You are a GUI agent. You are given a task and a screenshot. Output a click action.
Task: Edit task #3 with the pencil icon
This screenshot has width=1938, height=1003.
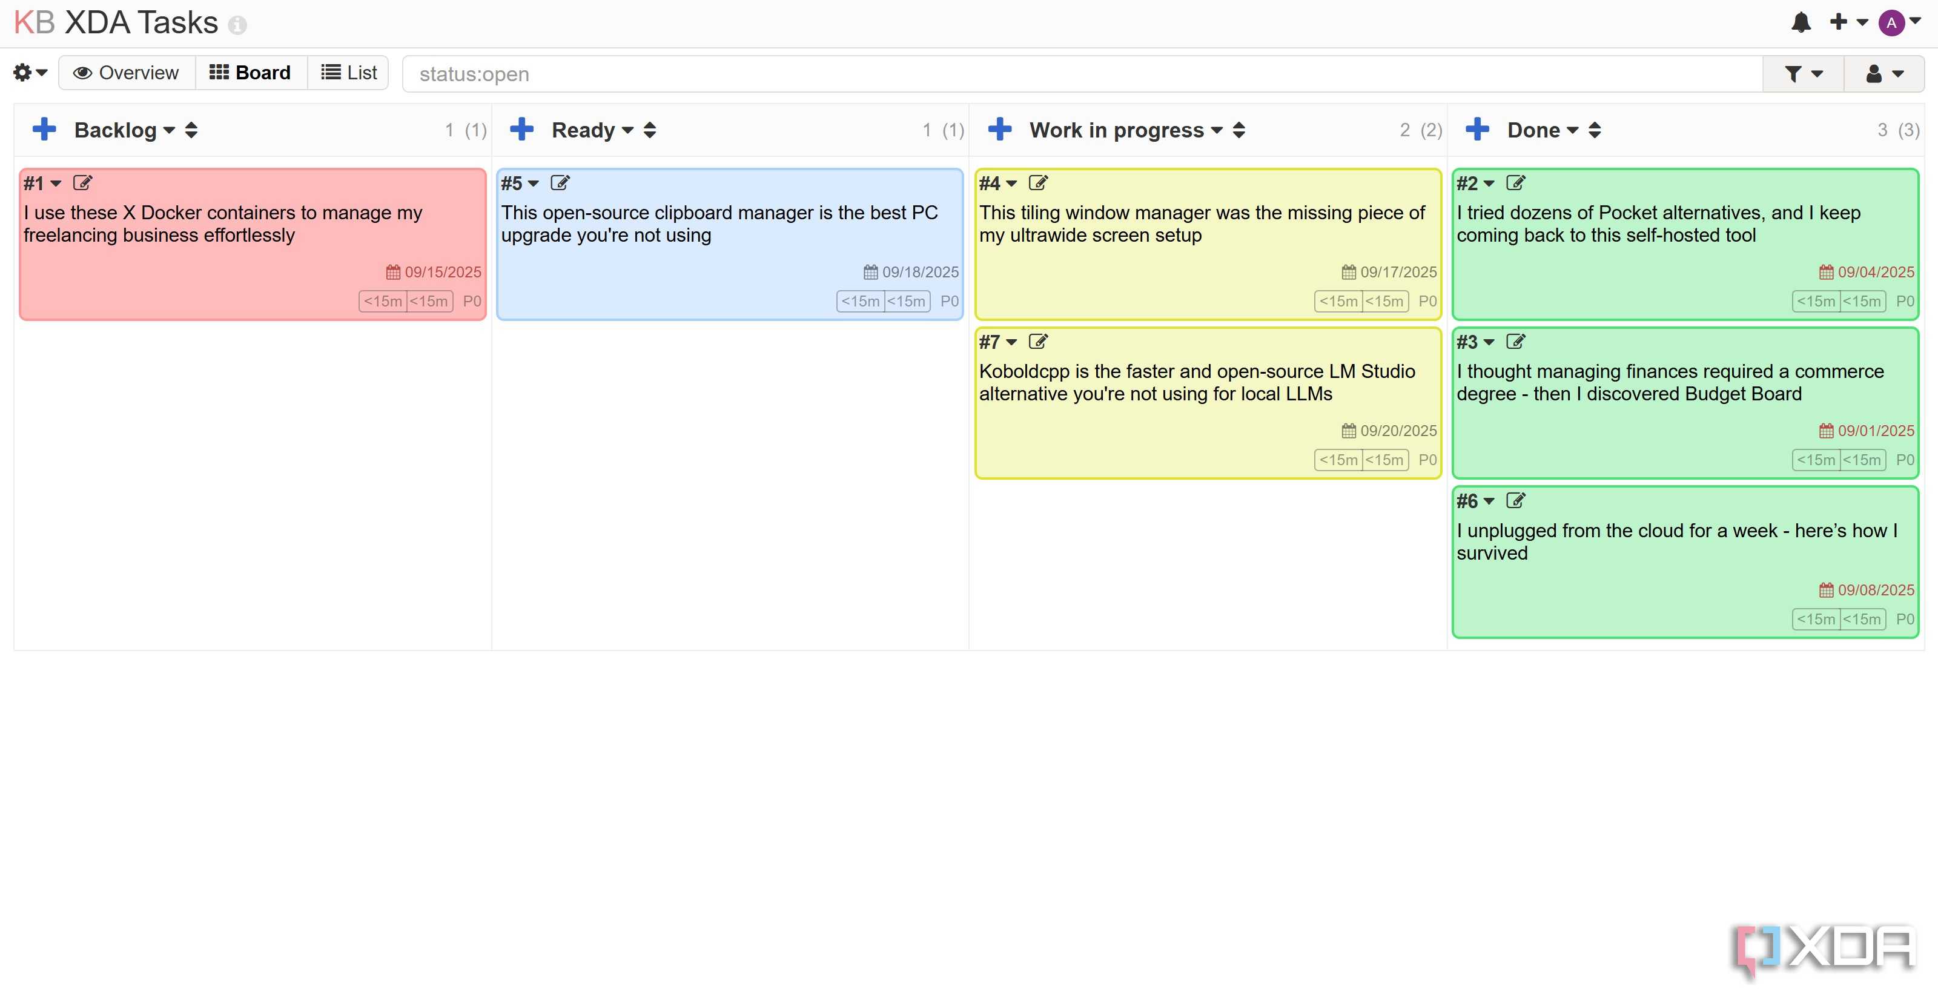(x=1515, y=342)
